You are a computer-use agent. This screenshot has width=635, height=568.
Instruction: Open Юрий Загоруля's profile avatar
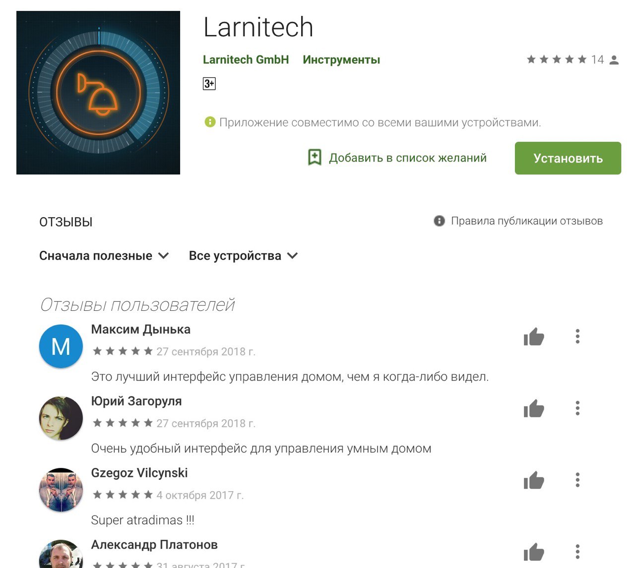pyautogui.click(x=61, y=418)
